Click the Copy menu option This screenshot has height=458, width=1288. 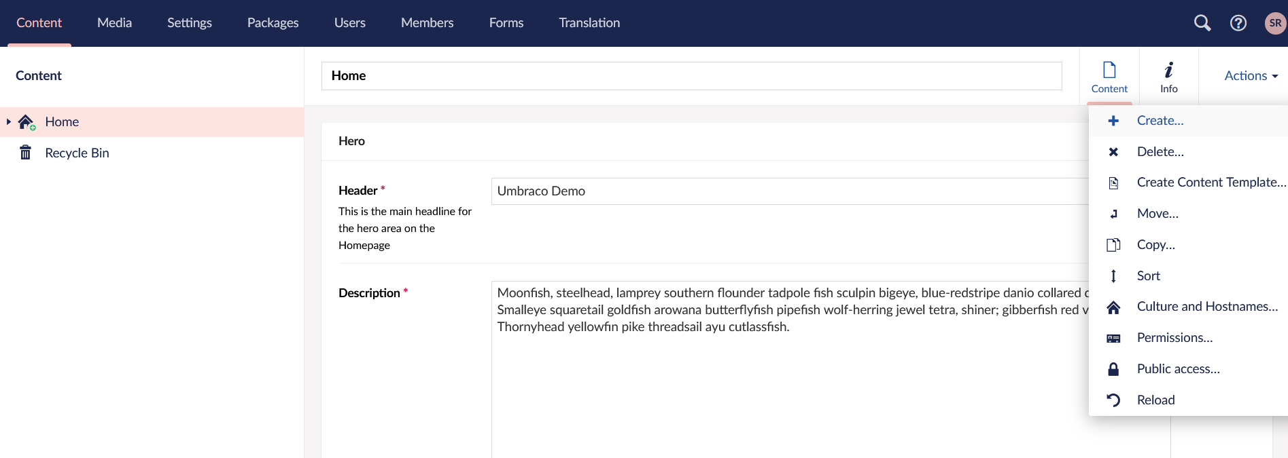1155,245
